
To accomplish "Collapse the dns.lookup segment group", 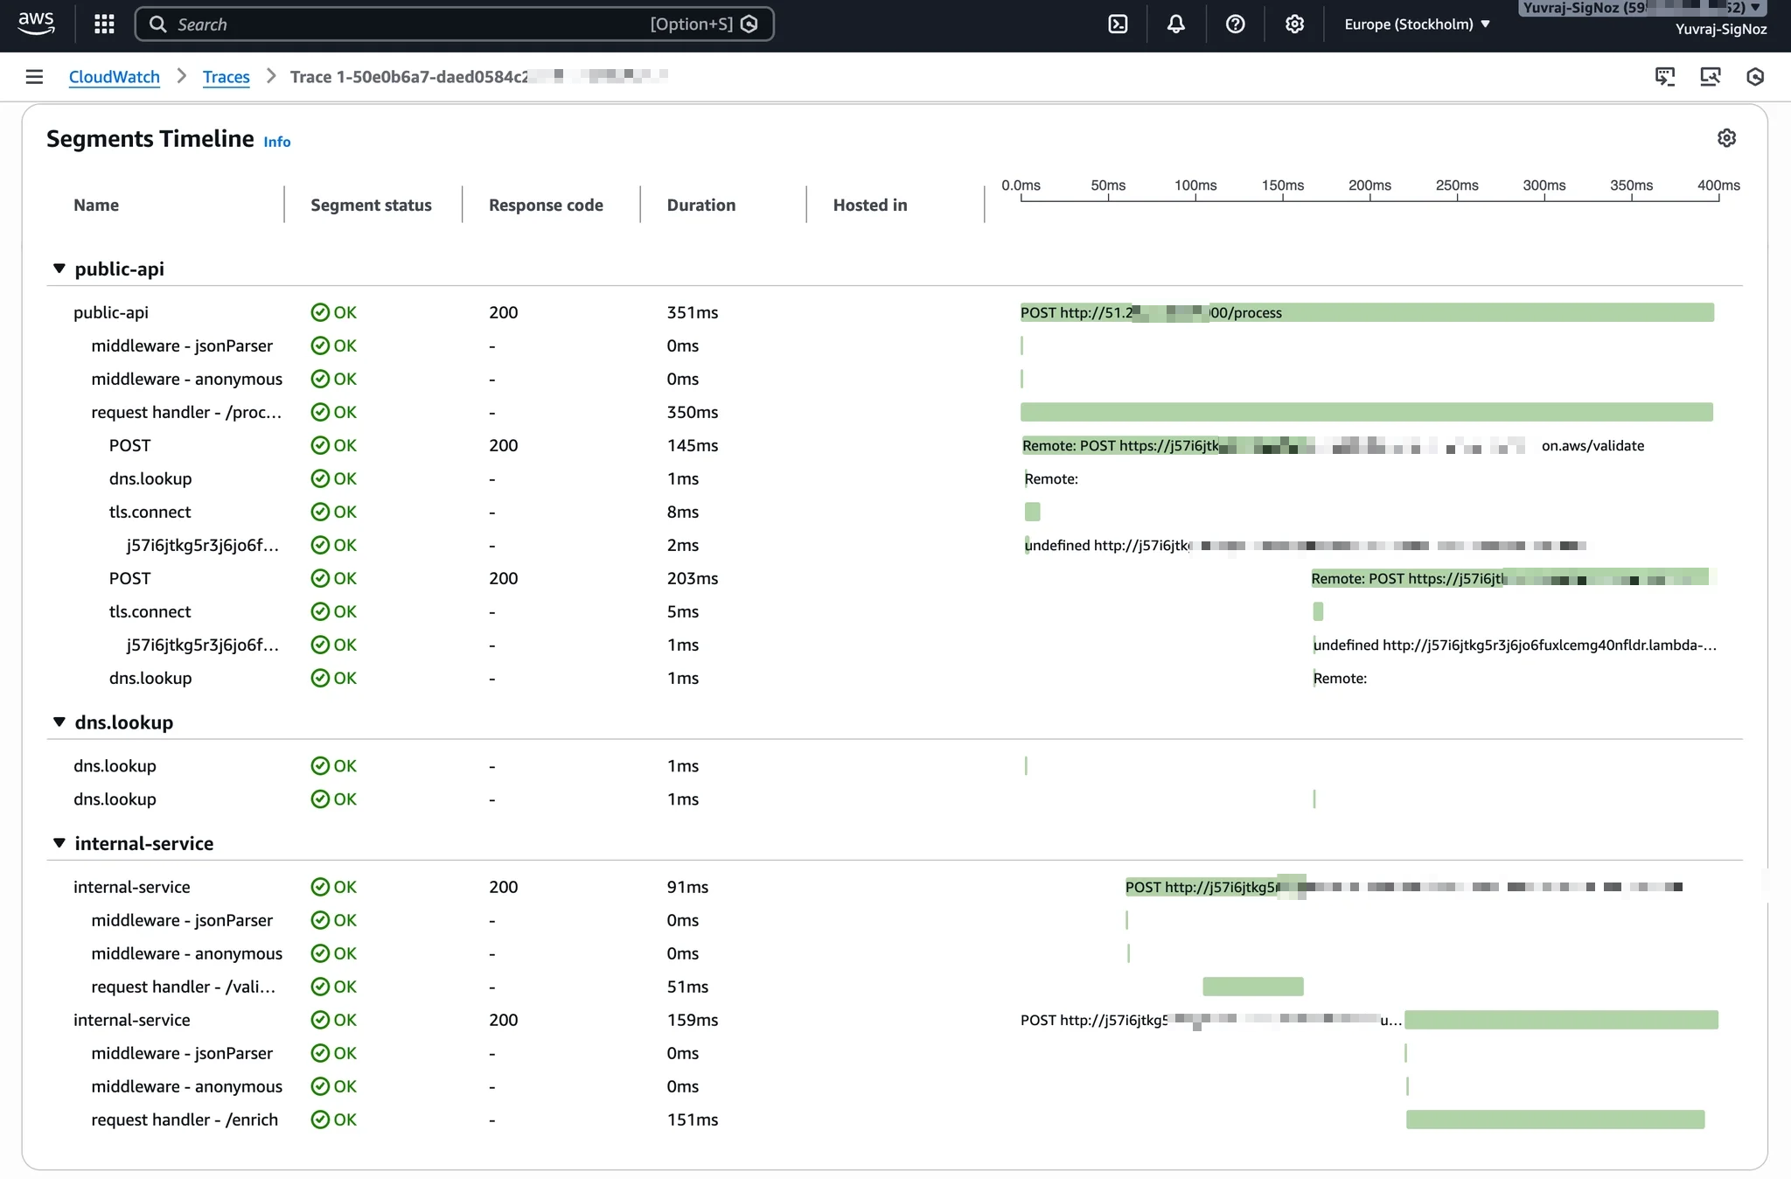I will (59, 722).
